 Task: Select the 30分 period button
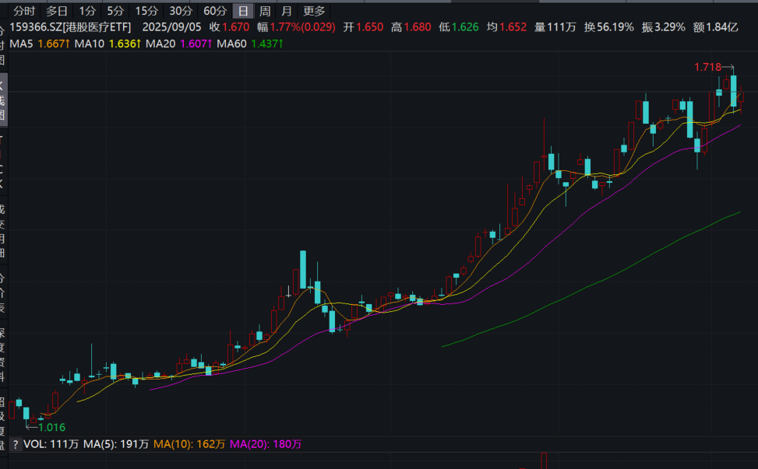(x=180, y=11)
